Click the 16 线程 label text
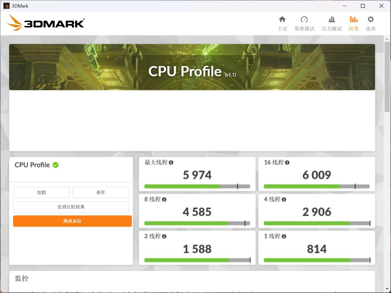The height and width of the screenshot is (293, 391). pyautogui.click(x=274, y=163)
